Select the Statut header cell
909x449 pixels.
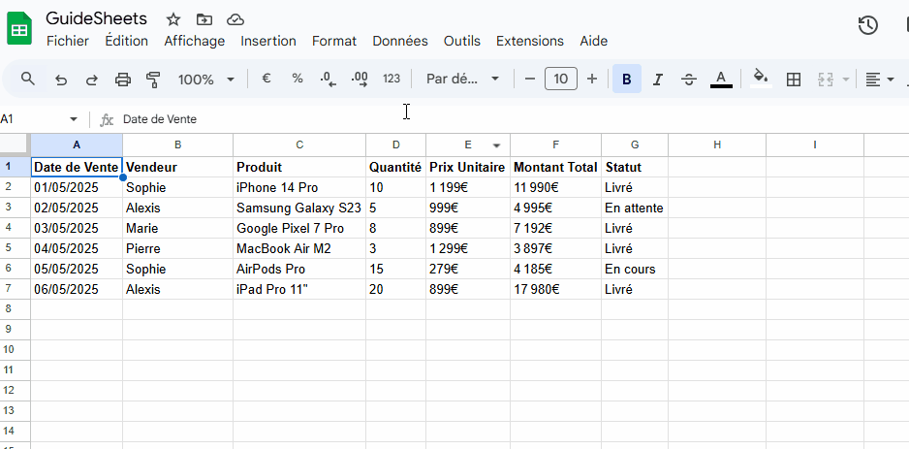(634, 167)
